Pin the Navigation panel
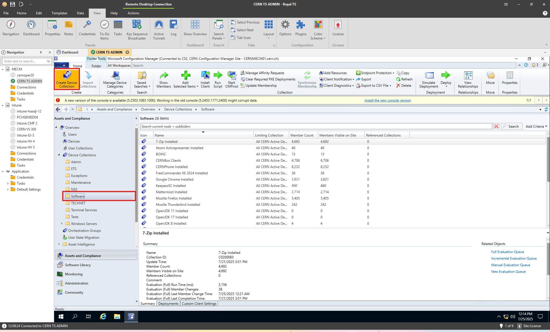Image resolution: width=550 pixels, height=332 pixels. (41, 52)
